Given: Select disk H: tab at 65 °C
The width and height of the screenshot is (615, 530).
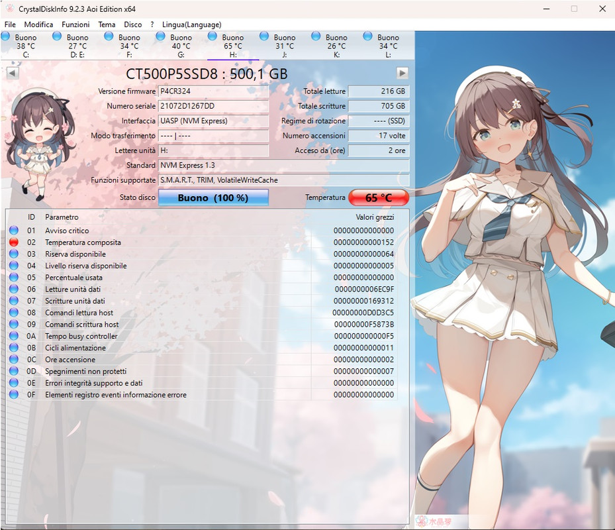Looking at the screenshot, I should [232, 46].
